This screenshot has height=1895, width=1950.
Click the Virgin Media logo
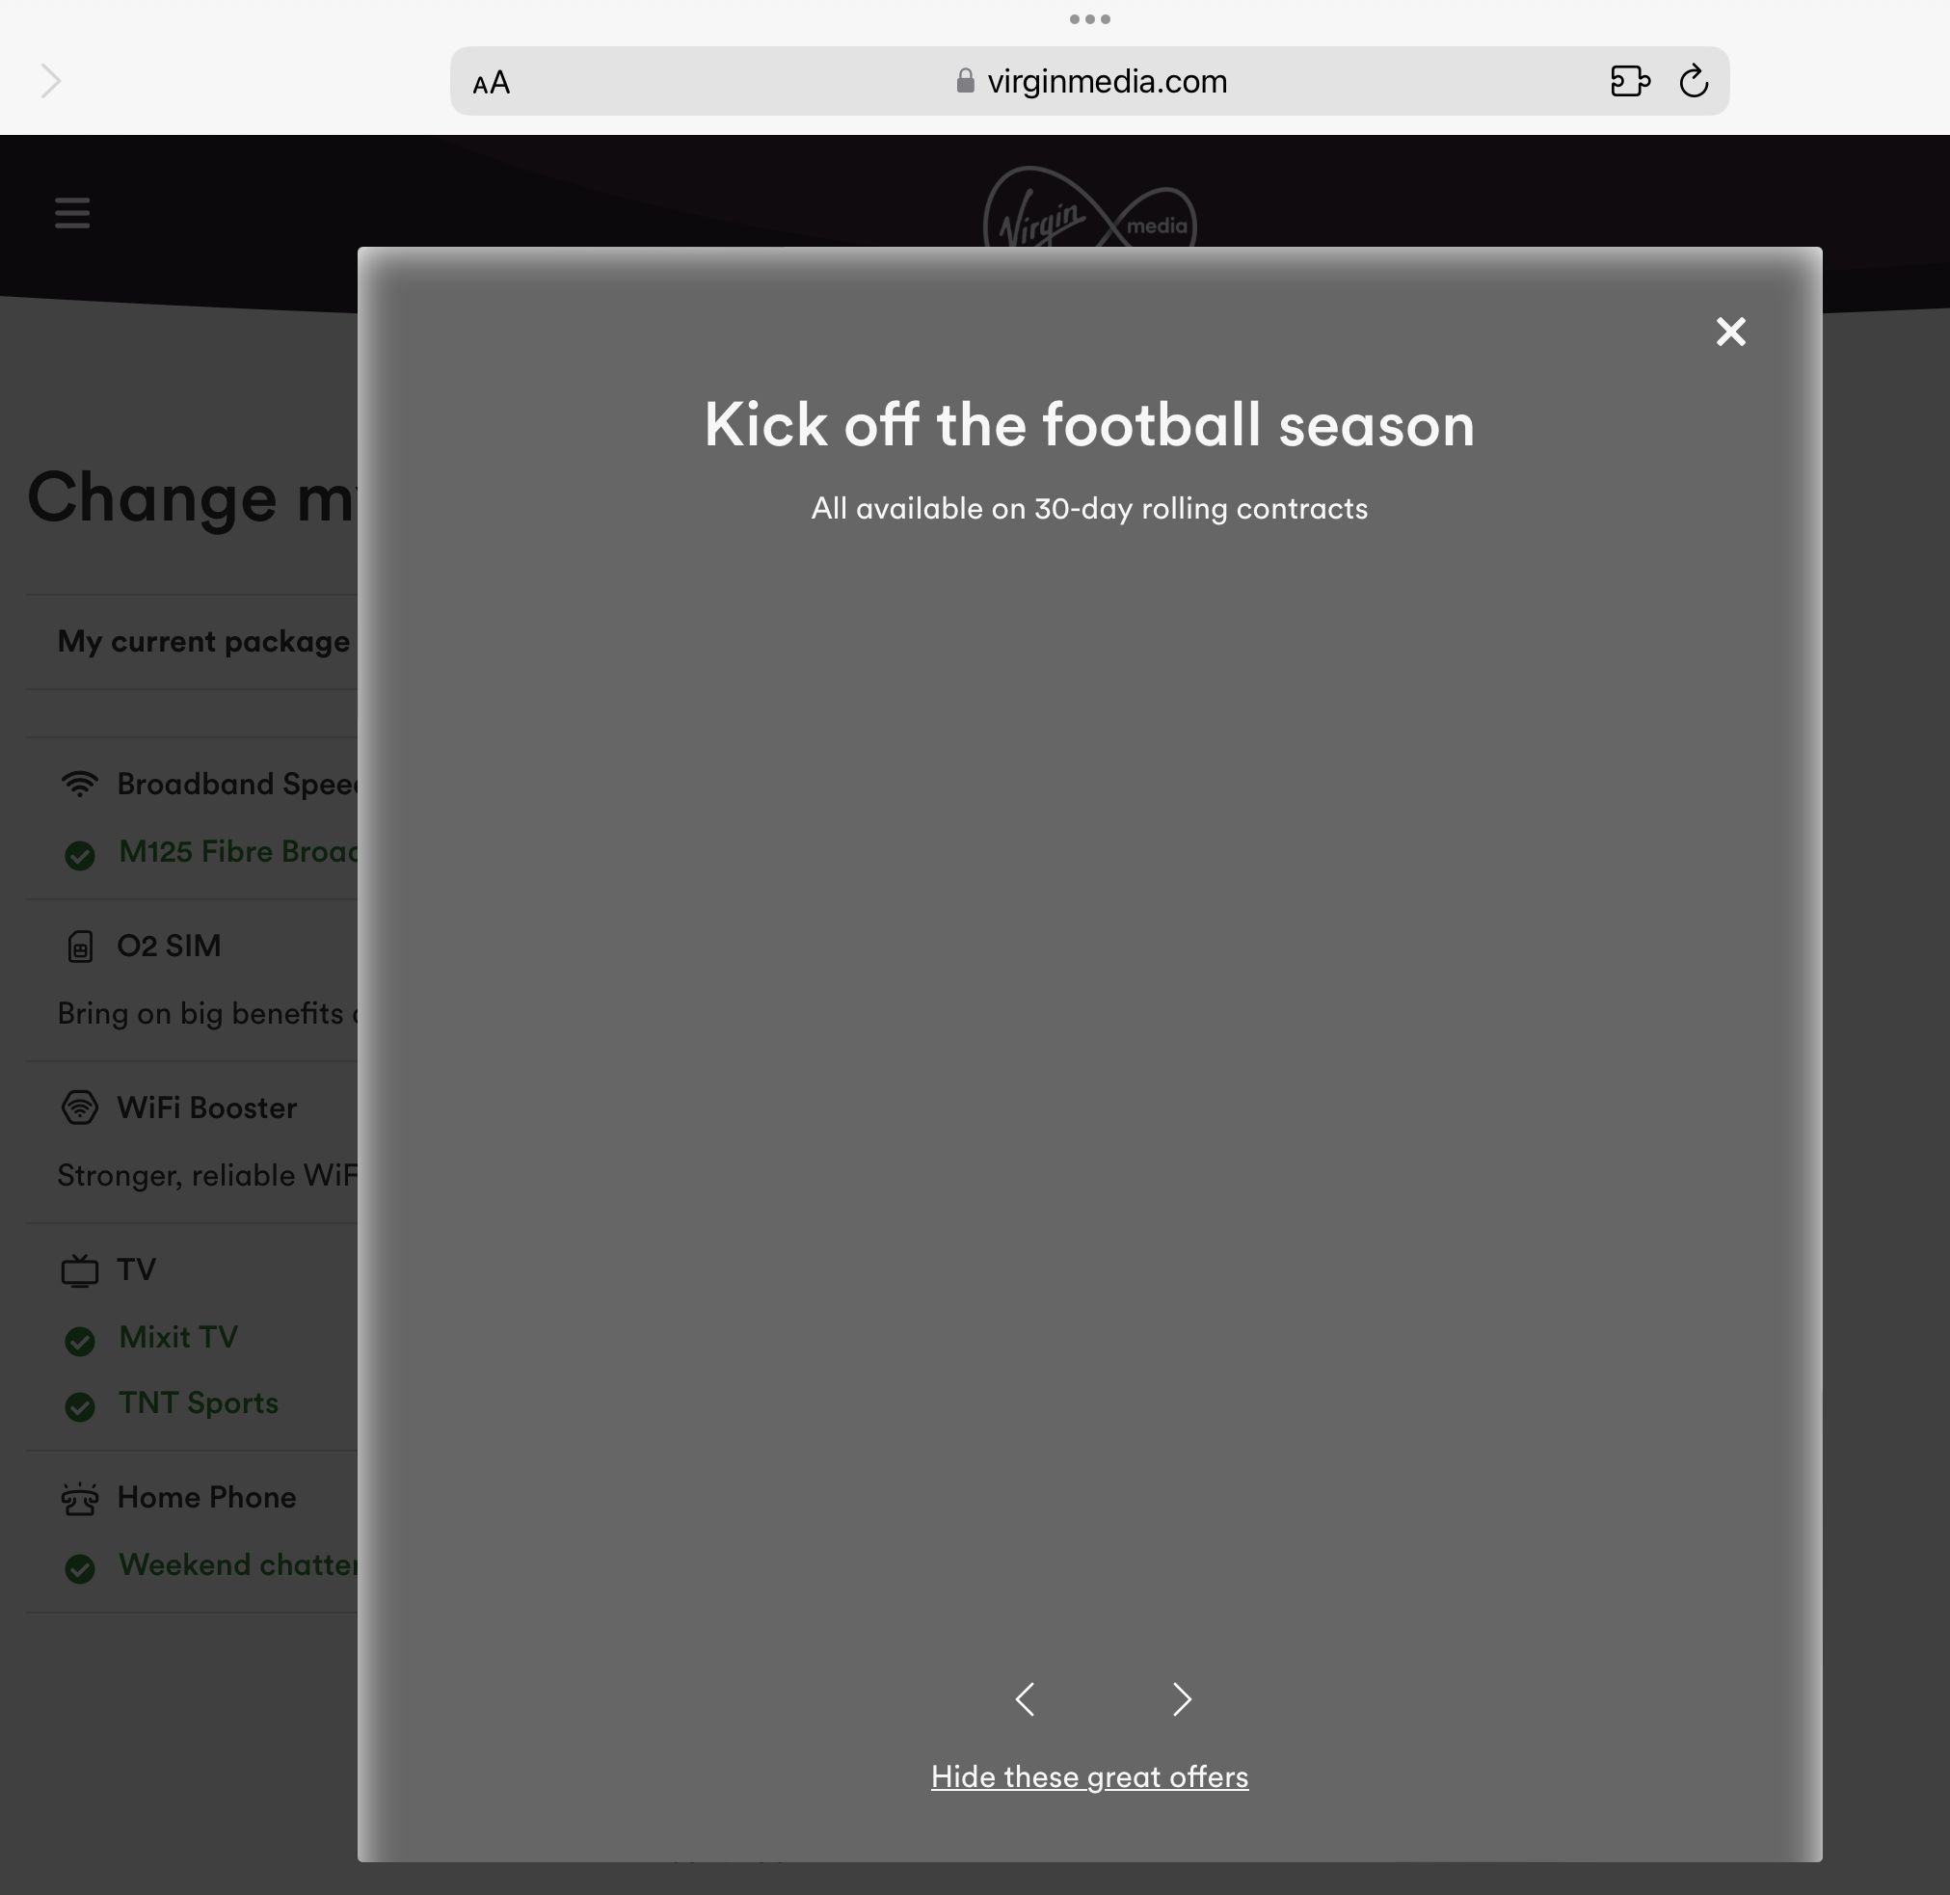[x=1090, y=209]
